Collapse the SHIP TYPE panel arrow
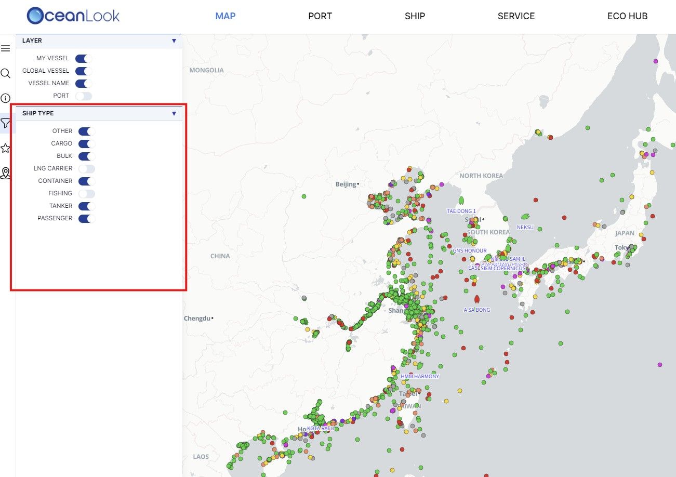Image resolution: width=676 pixels, height=477 pixels. click(174, 113)
